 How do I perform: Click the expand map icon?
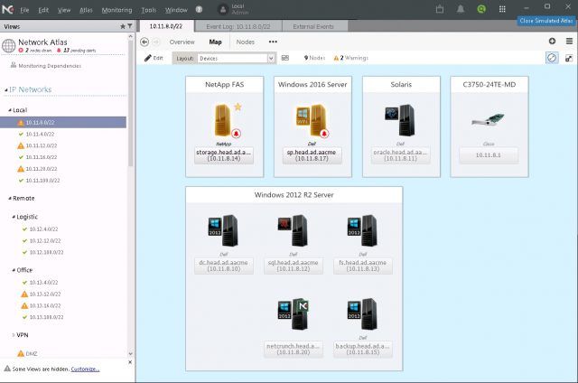(569, 58)
